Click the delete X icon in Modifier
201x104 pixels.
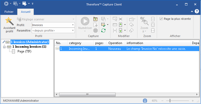[x=120, y=19]
